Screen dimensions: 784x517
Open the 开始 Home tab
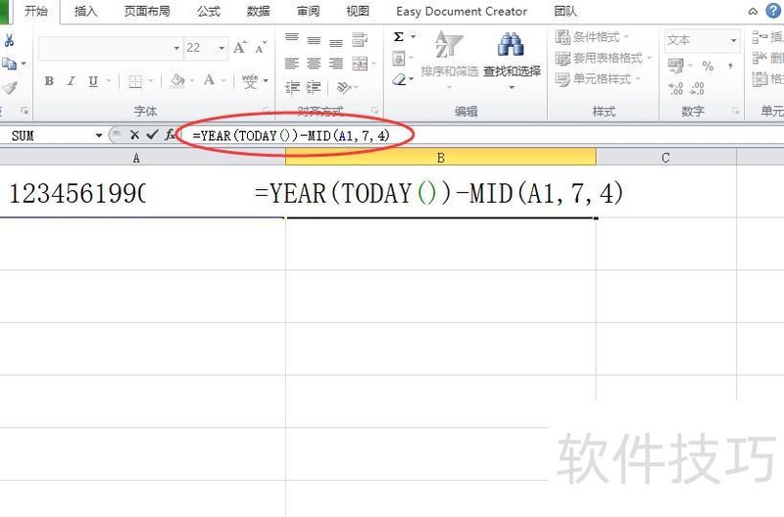(x=36, y=11)
